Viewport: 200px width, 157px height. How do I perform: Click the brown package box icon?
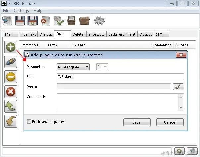pos(84,20)
